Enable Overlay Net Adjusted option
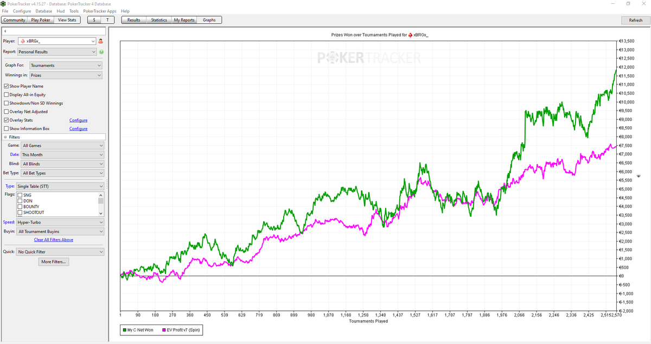 tap(6, 112)
